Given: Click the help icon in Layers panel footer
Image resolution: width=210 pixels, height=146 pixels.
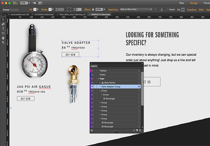Looking at the screenshot, I should 92,130.
